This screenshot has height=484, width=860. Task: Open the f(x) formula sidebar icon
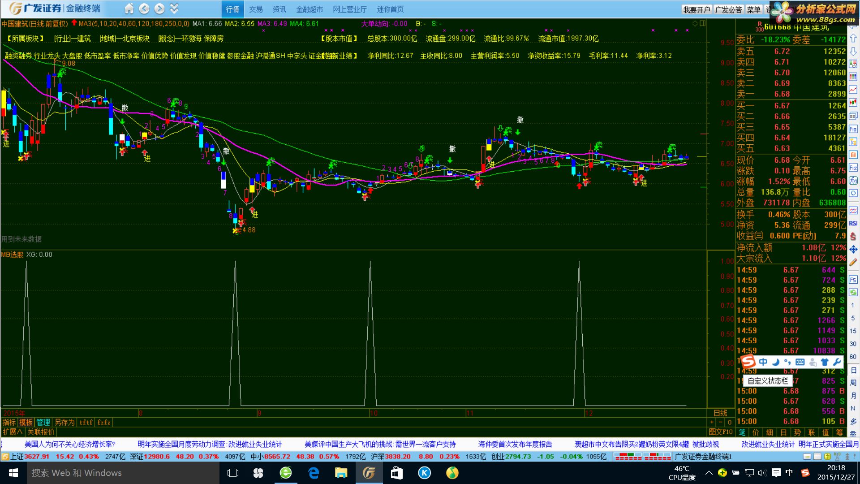853,181
